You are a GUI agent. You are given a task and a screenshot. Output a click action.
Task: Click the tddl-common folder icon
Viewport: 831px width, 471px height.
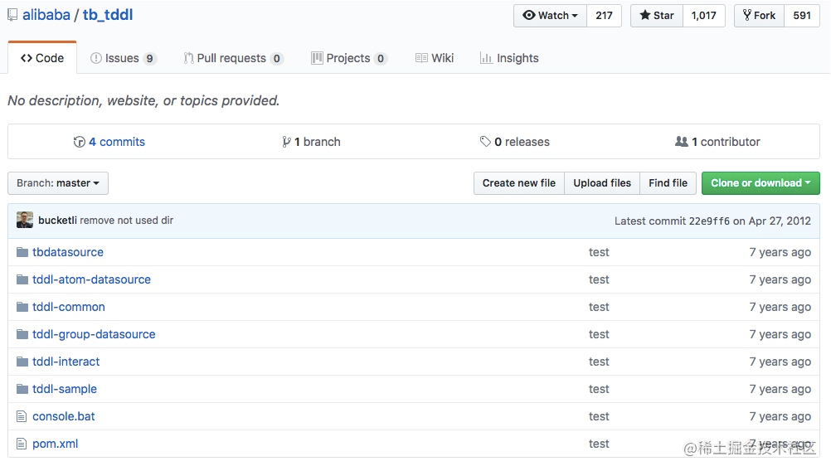tap(22, 307)
